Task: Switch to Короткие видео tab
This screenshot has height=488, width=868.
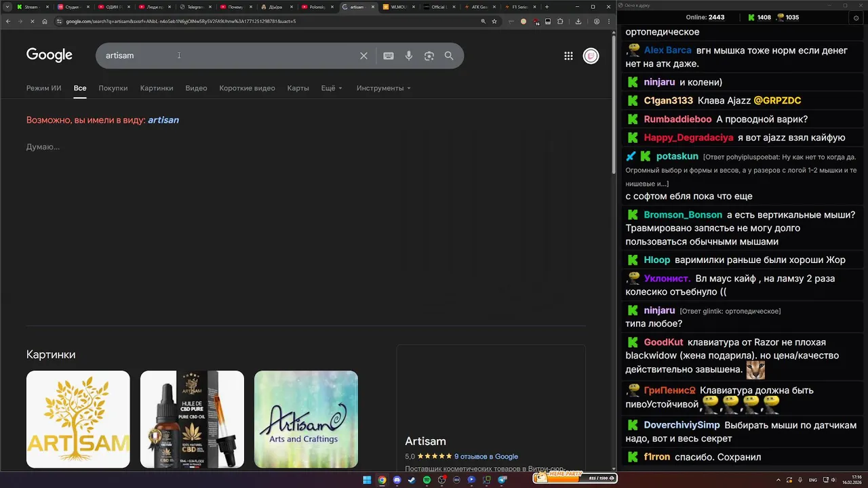Action: point(247,88)
